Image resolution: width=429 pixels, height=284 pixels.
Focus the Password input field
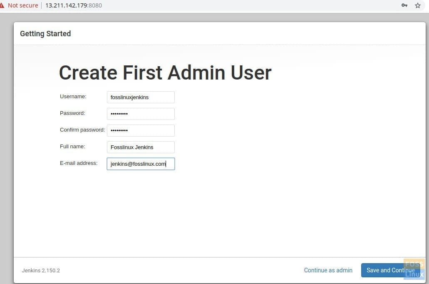point(141,114)
